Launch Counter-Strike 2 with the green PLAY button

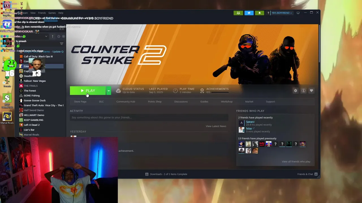[x=88, y=91]
